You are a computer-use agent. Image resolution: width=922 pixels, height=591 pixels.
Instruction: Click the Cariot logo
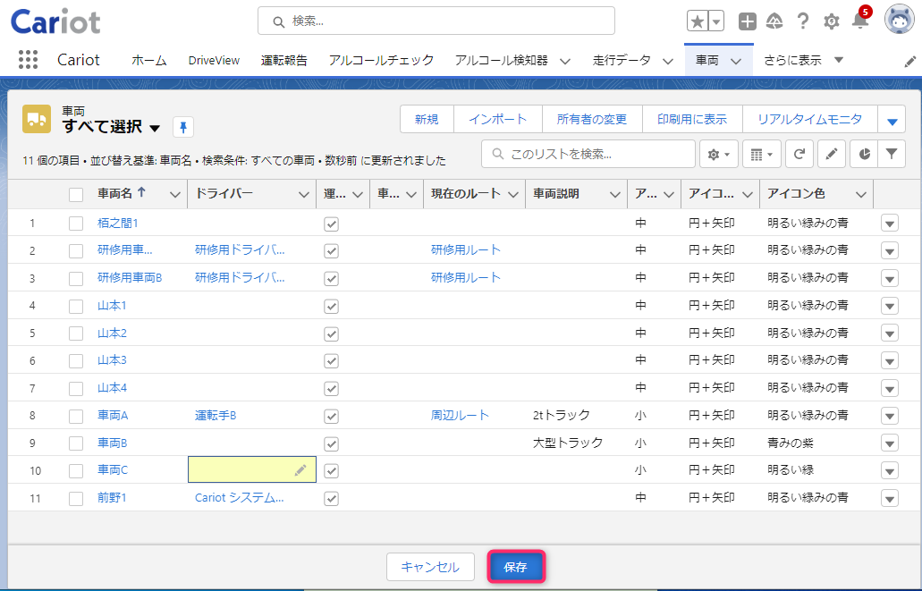(x=55, y=21)
